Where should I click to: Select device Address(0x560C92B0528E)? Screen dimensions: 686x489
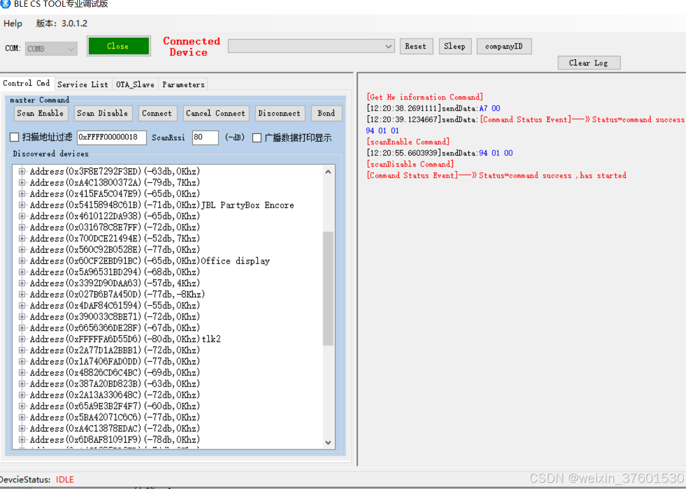(x=115, y=250)
